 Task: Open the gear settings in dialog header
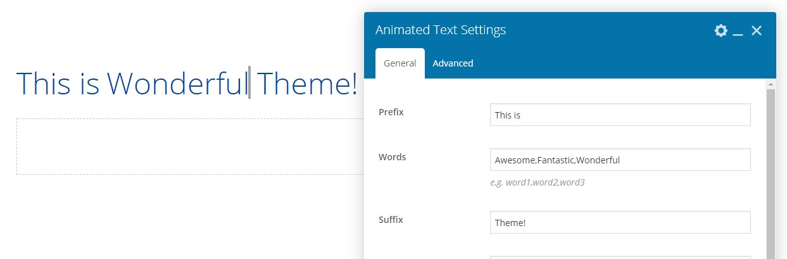[x=721, y=30]
